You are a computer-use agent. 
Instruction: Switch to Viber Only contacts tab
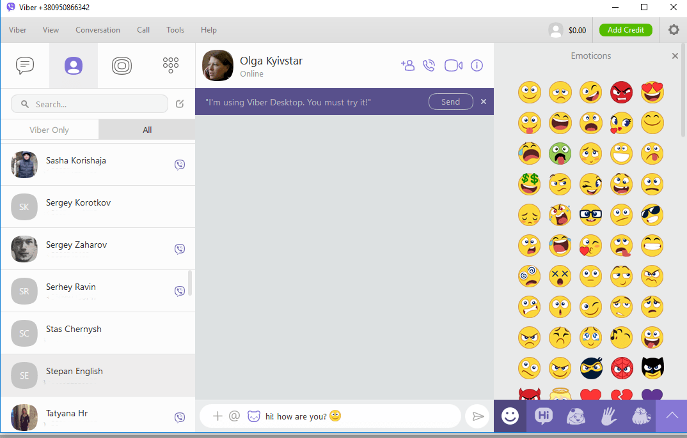(49, 130)
